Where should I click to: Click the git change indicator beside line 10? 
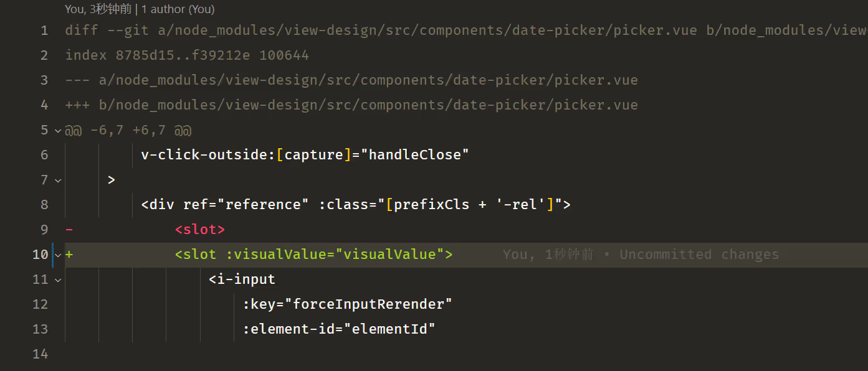tap(53, 255)
